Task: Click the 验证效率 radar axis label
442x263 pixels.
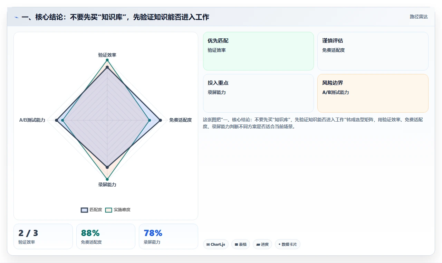Action: [107, 55]
